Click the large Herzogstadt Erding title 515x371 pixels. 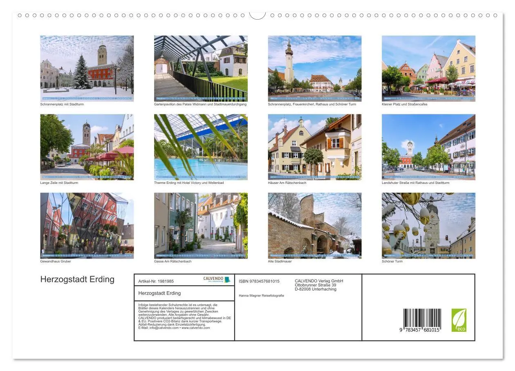point(77,279)
